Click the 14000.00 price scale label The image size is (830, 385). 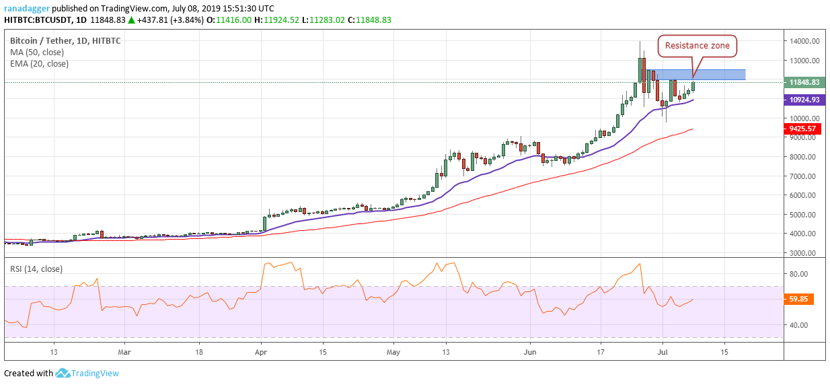pyautogui.click(x=804, y=41)
